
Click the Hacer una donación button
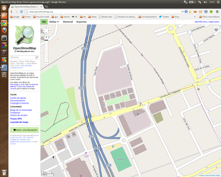pyautogui.click(x=24, y=130)
